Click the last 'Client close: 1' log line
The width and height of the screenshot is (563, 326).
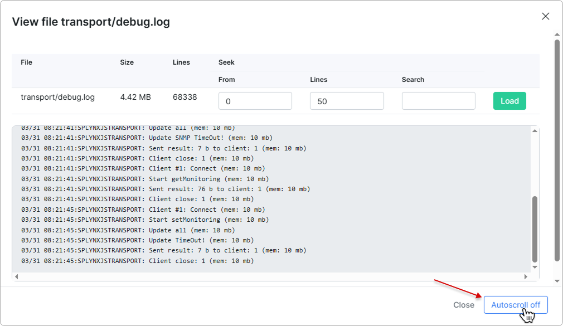pos(138,261)
